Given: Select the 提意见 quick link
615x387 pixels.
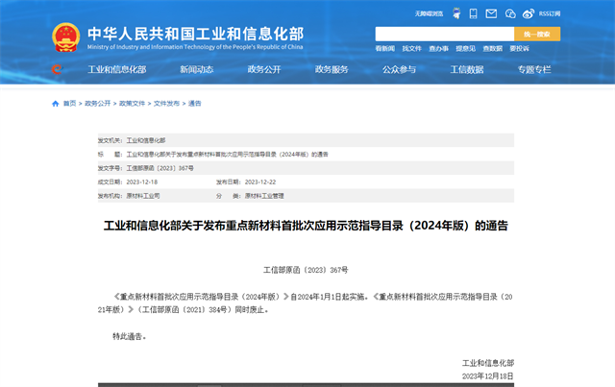Looking at the screenshot, I should (x=465, y=49).
